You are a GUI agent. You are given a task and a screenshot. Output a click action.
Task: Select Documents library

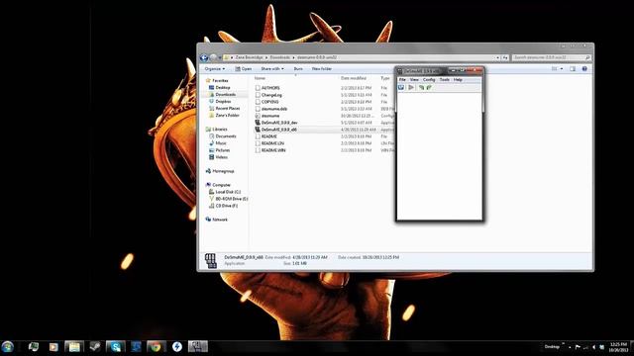coord(226,136)
